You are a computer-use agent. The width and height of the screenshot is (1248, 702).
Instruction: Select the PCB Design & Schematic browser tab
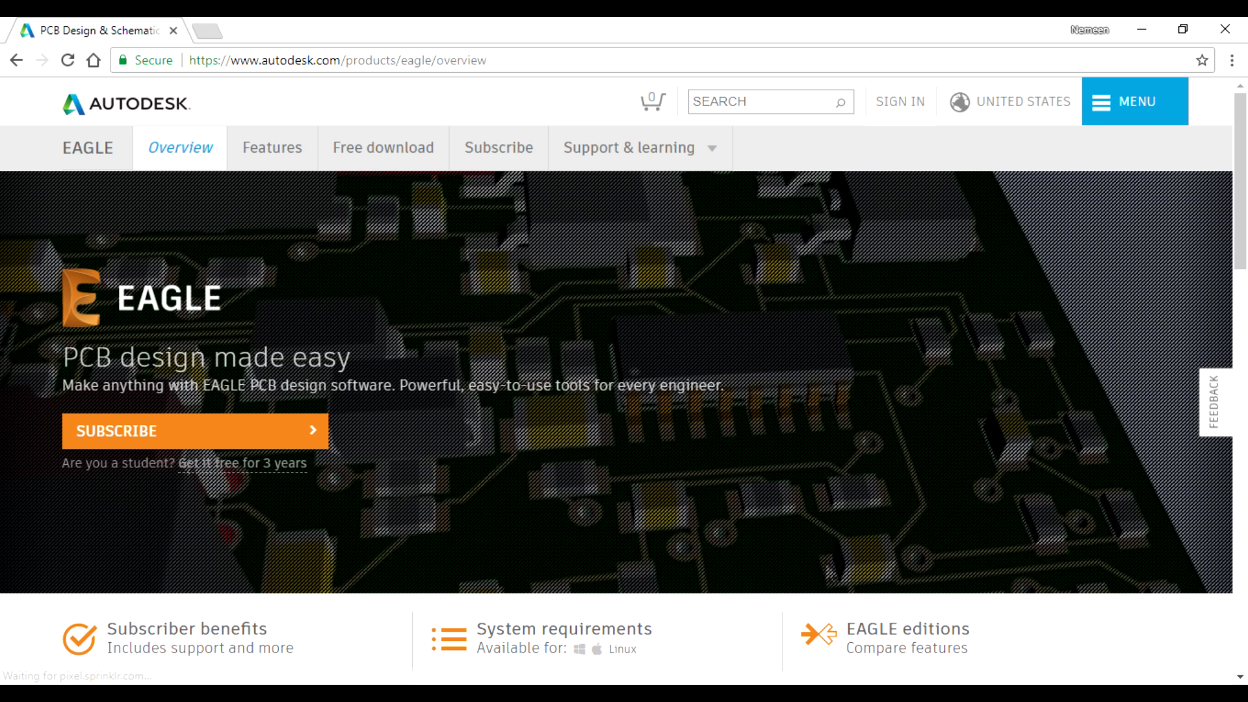[x=99, y=31]
